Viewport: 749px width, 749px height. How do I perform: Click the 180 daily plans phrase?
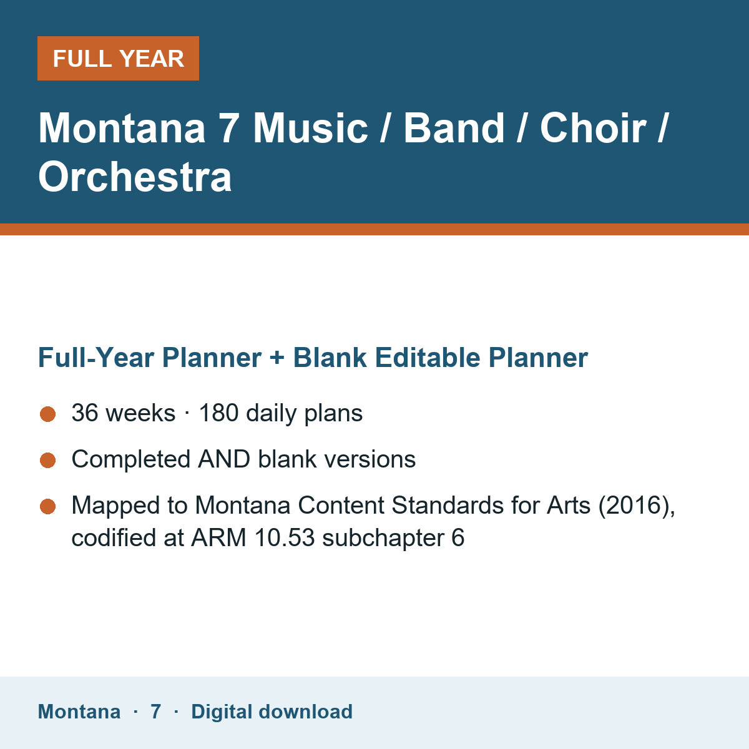(x=281, y=413)
